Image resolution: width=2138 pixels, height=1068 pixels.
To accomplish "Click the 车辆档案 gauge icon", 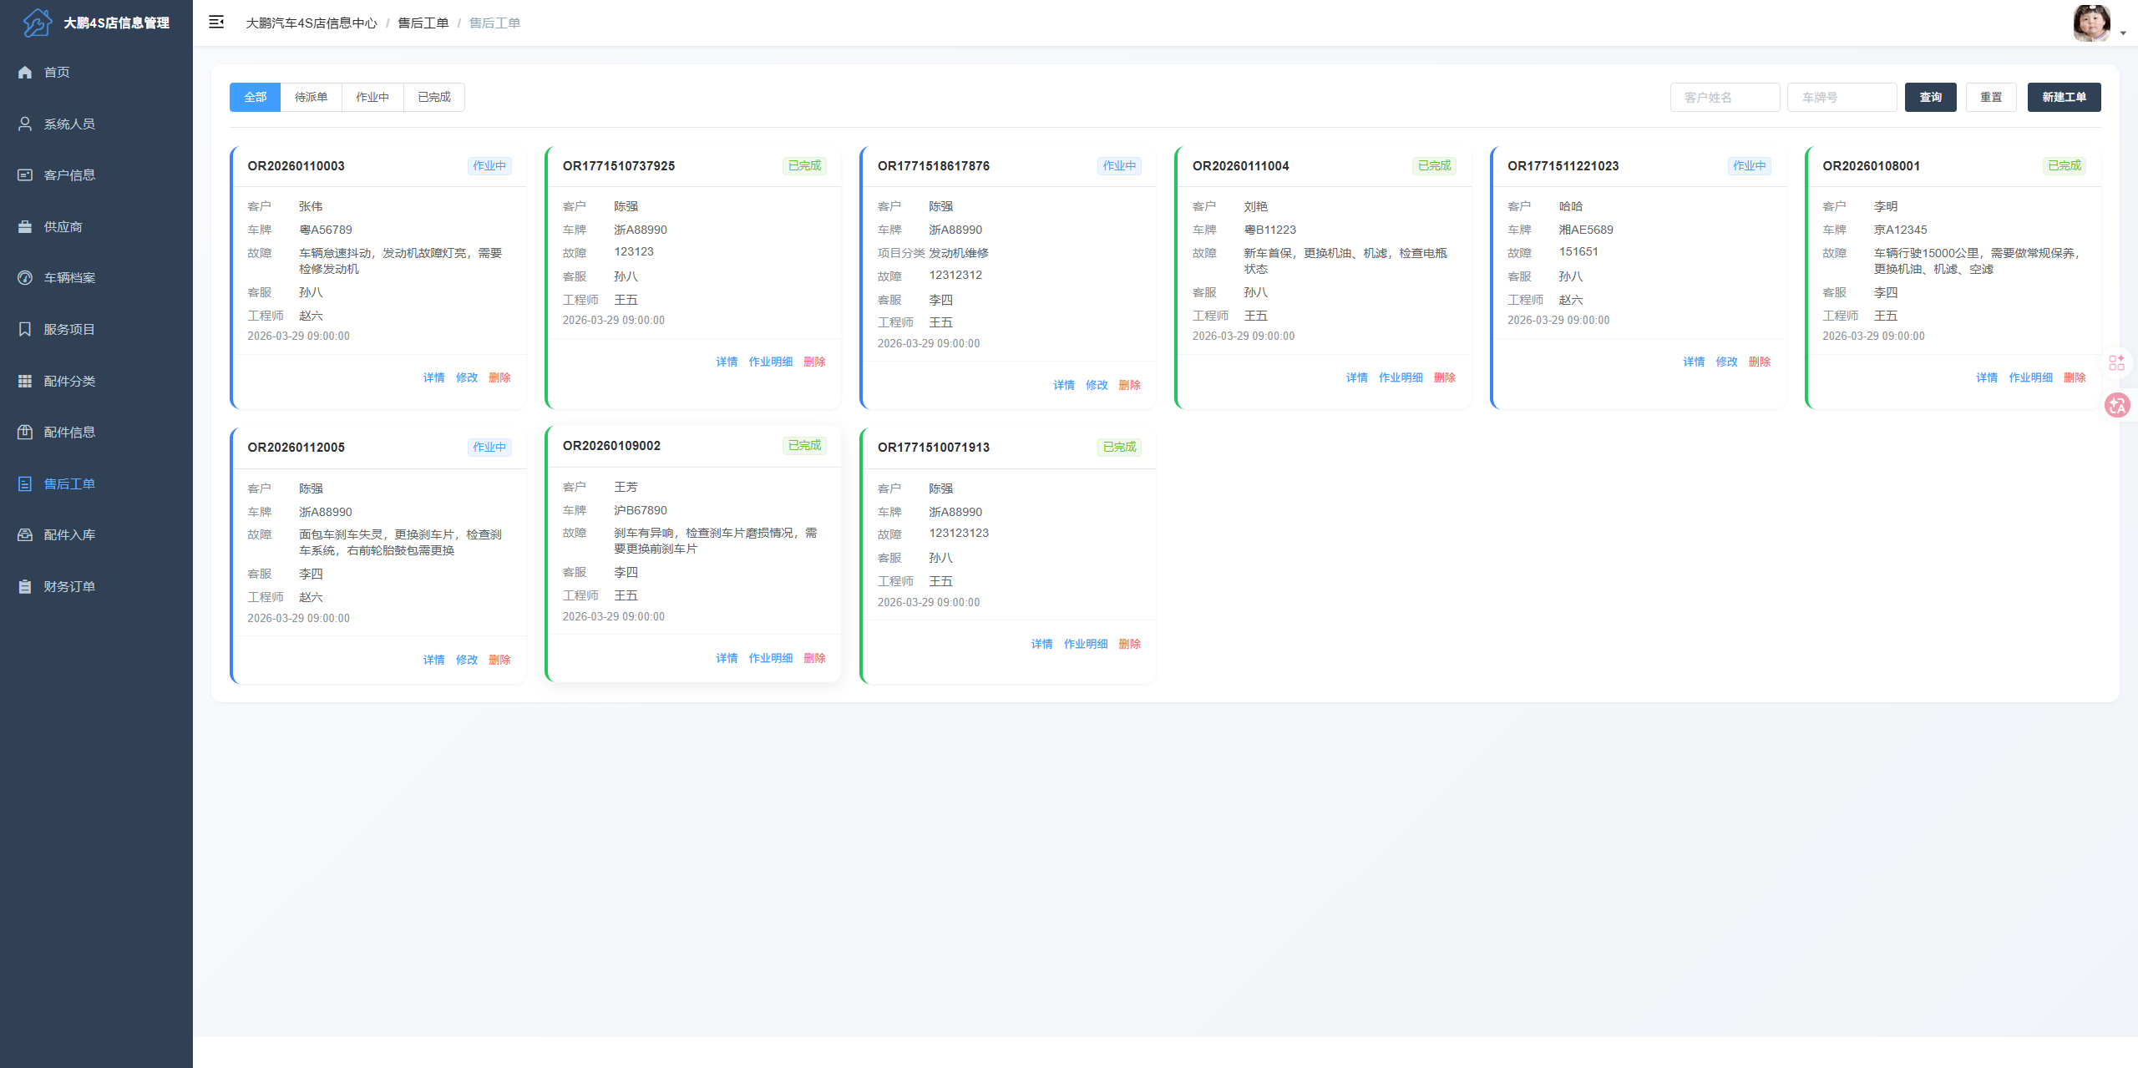I will point(25,278).
